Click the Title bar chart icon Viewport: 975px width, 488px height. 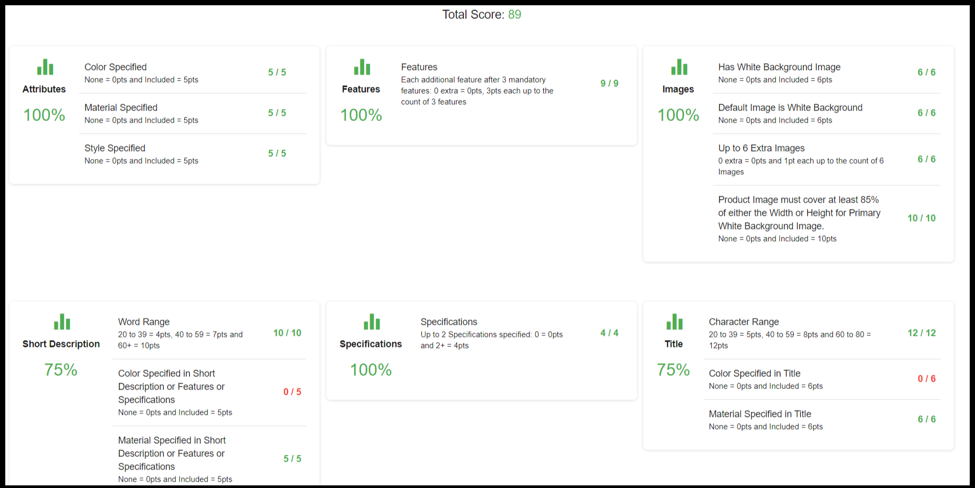coord(674,322)
